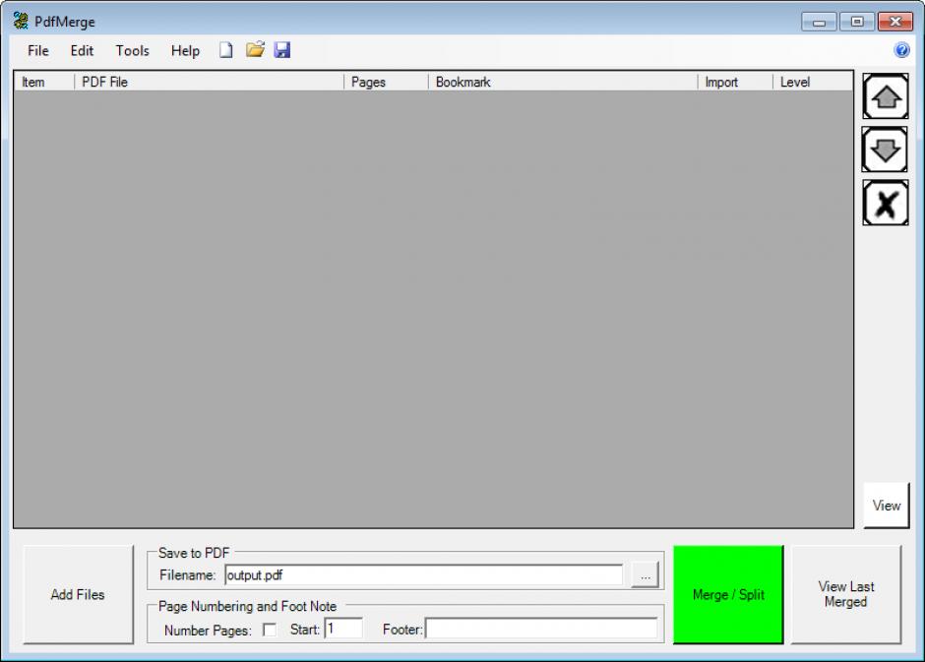This screenshot has width=925, height=662.
Task: Click into the Footer text field
Action: (x=541, y=629)
